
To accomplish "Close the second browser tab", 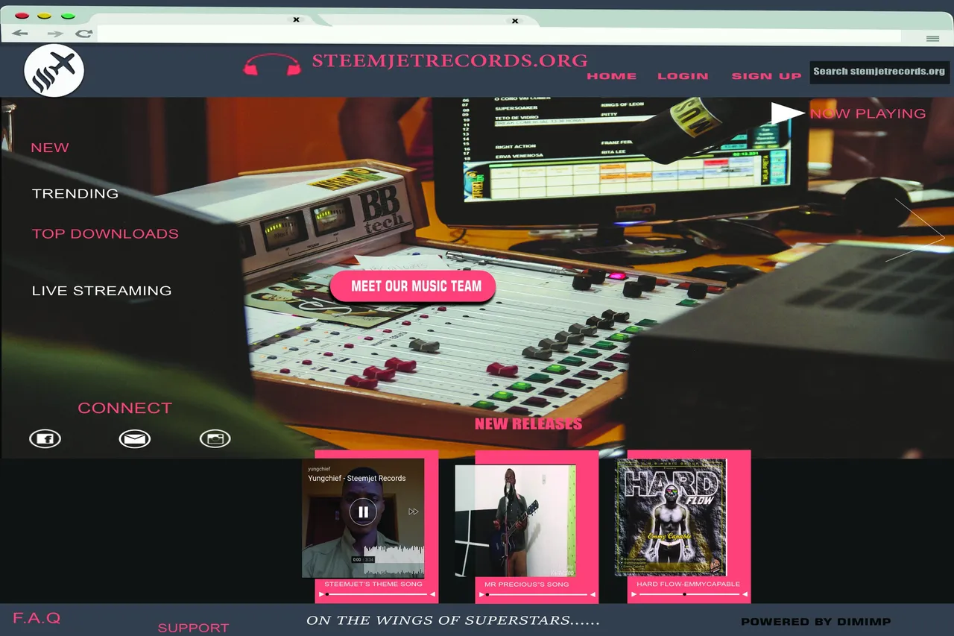I will click(x=514, y=21).
